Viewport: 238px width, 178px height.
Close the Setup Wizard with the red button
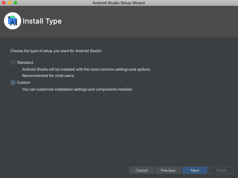point(4,3)
